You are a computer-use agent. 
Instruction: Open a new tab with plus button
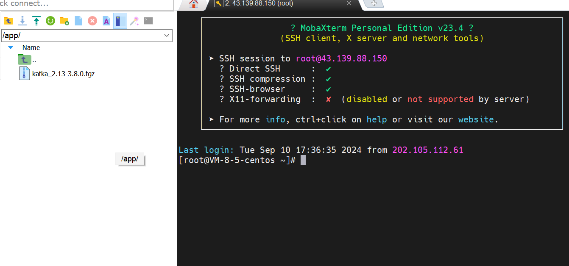pos(374,3)
